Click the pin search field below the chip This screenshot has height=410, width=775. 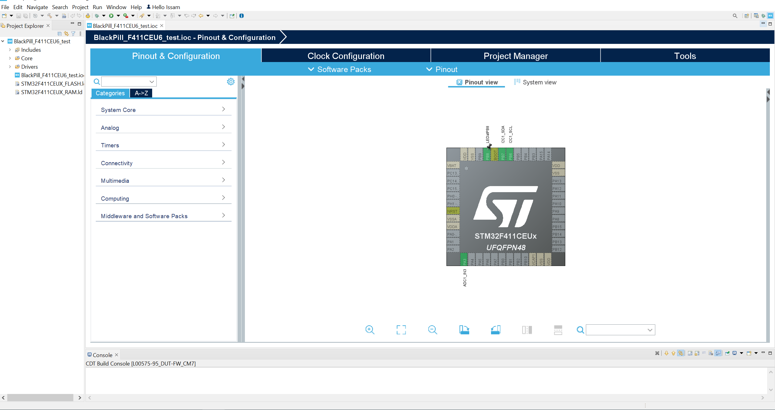[620, 330]
